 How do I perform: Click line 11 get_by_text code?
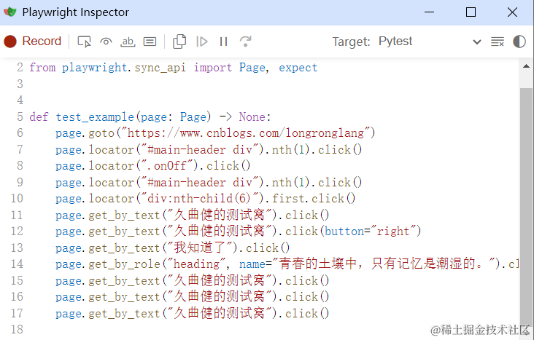(x=193, y=215)
